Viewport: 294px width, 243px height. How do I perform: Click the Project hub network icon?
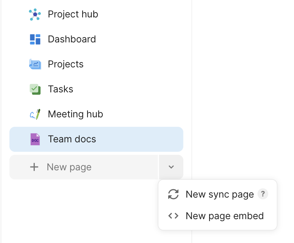(x=35, y=14)
